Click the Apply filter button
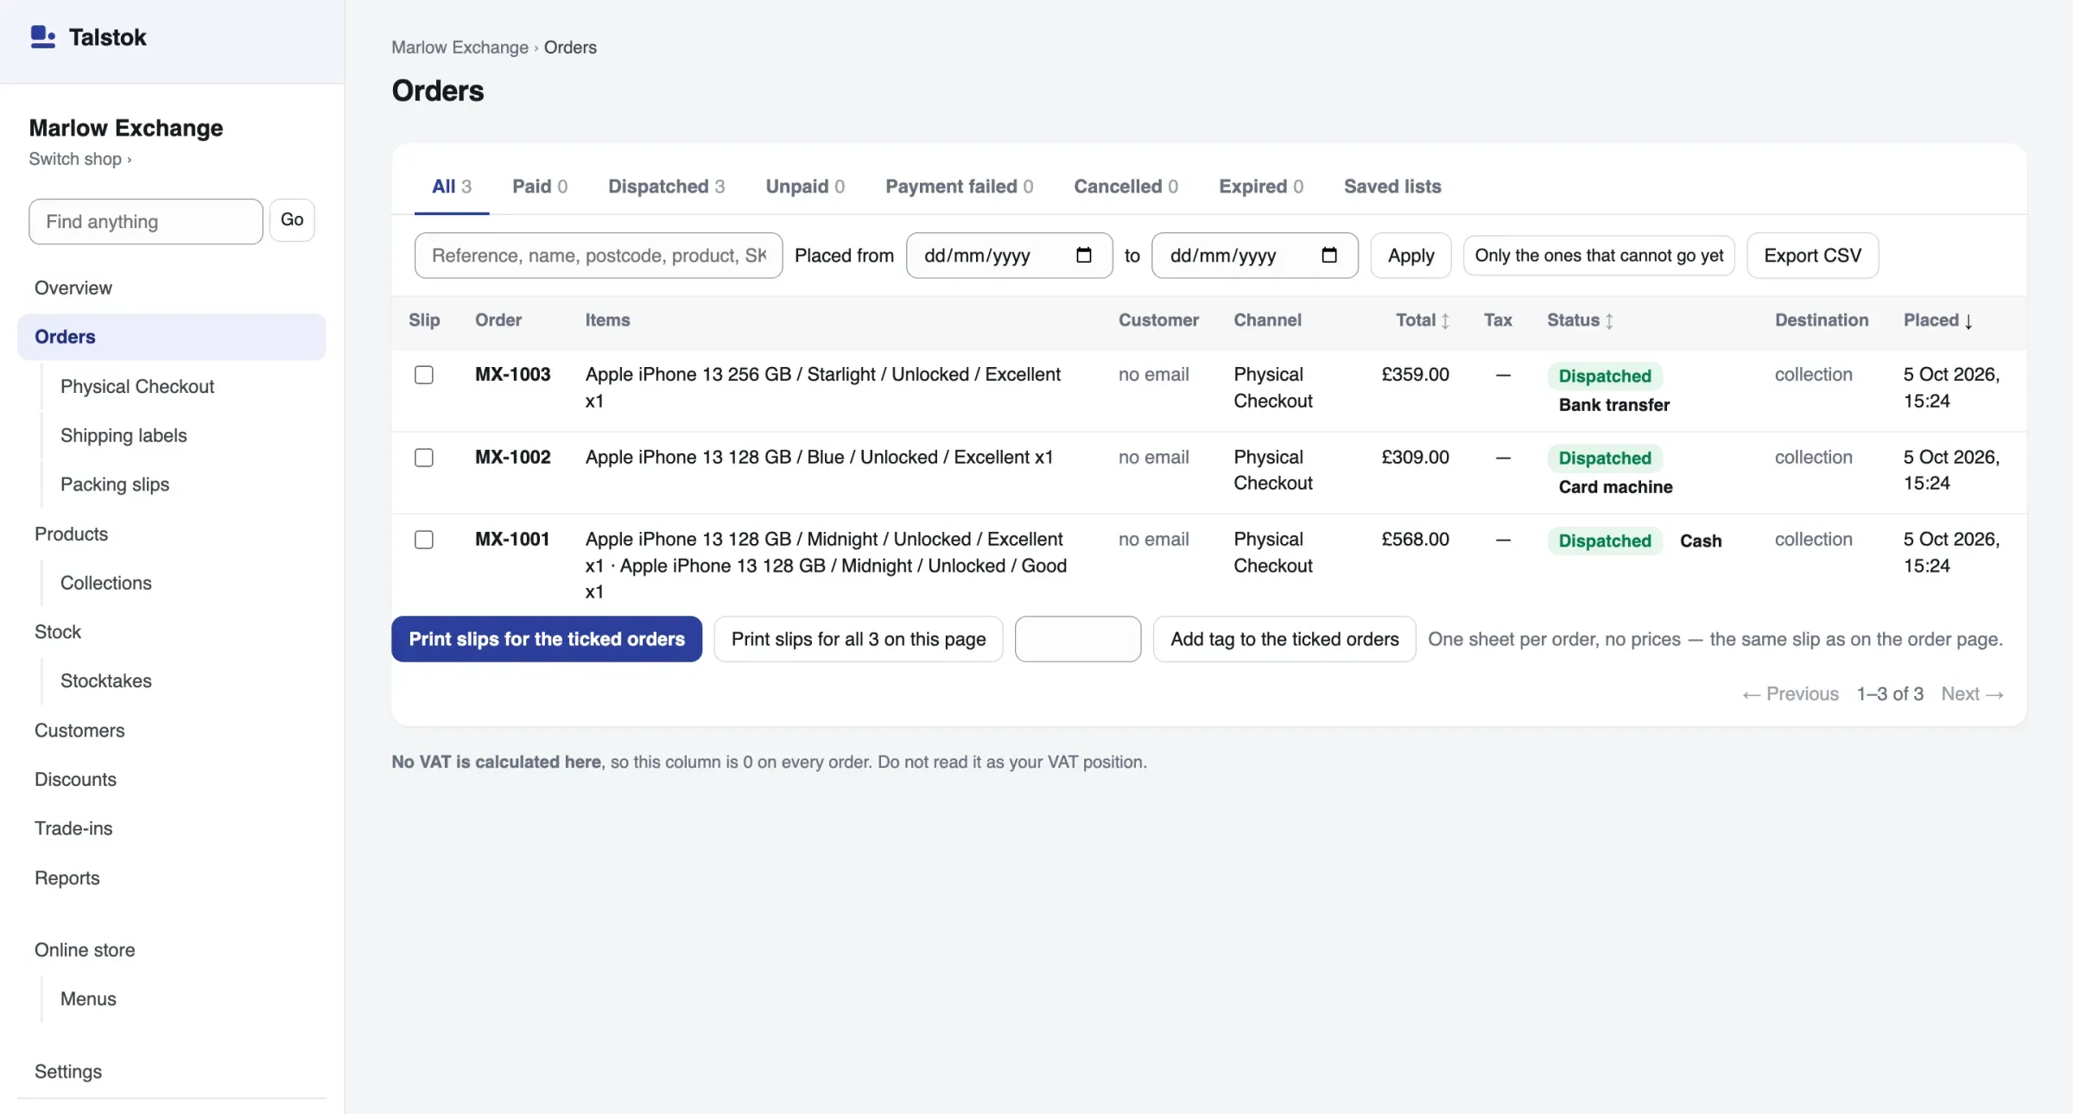Viewport: 2073px width, 1114px height. pyautogui.click(x=1411, y=256)
